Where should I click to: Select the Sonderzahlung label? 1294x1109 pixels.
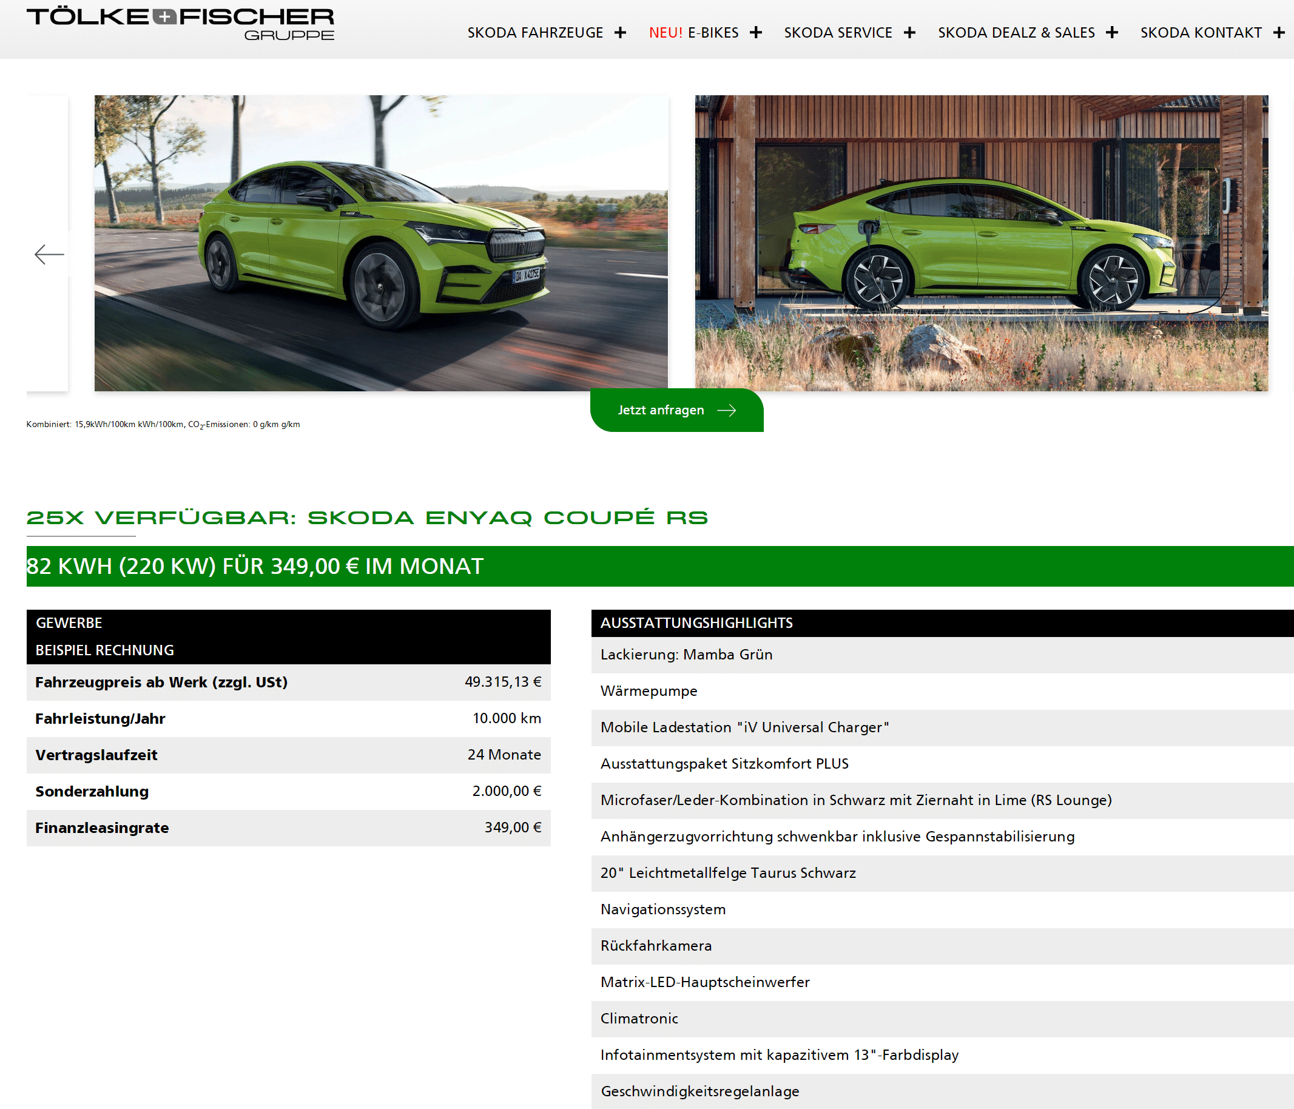(92, 791)
